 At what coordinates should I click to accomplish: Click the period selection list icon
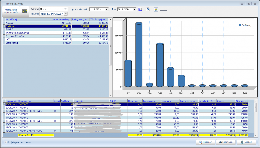click(x=140, y=9)
